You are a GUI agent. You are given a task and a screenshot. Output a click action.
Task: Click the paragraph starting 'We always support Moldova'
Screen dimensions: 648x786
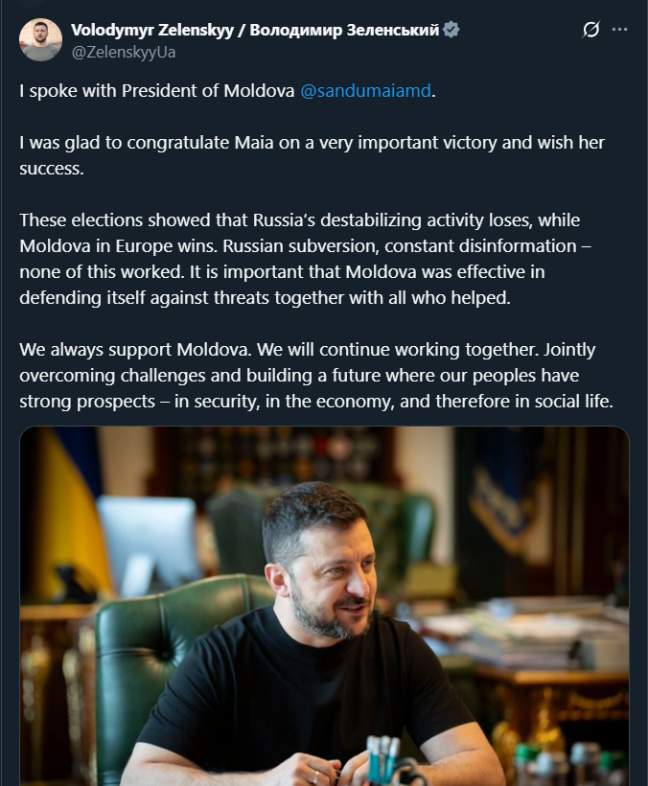pyautogui.click(x=314, y=375)
